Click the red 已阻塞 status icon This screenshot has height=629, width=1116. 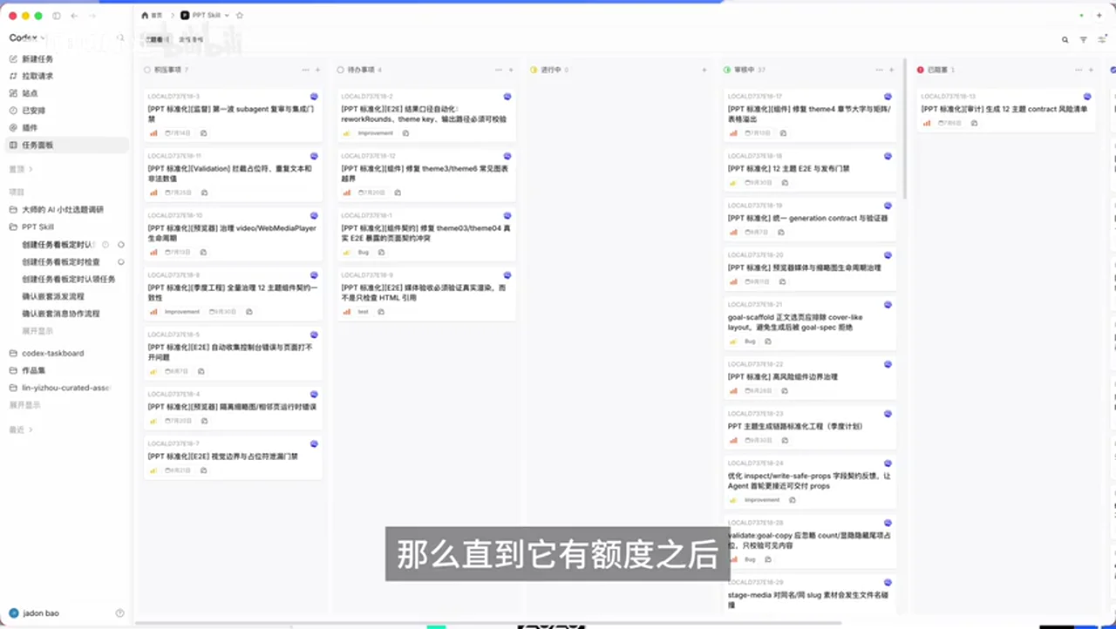[x=921, y=70]
